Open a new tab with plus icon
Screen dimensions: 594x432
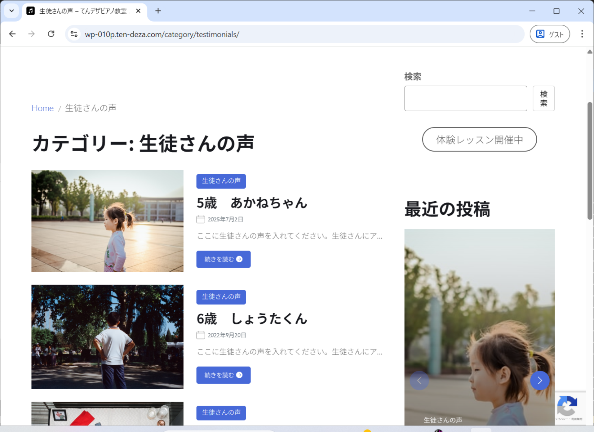(x=158, y=11)
